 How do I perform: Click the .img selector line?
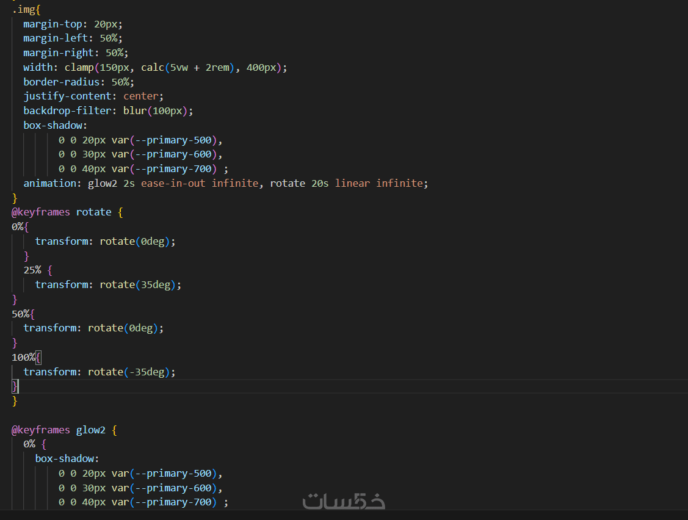click(x=26, y=10)
